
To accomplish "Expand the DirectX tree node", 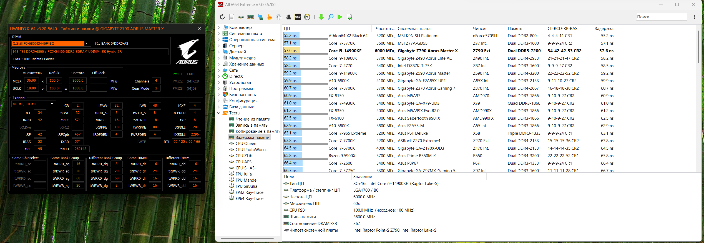I will pyautogui.click(x=219, y=76).
